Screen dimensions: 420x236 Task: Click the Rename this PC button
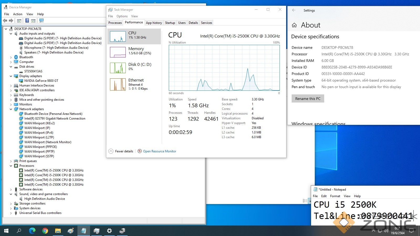point(308,99)
